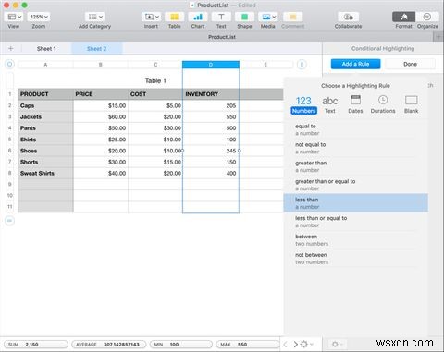The image size is (444, 352).
Task: Click the Shape toolbar icon
Action: pos(244,17)
